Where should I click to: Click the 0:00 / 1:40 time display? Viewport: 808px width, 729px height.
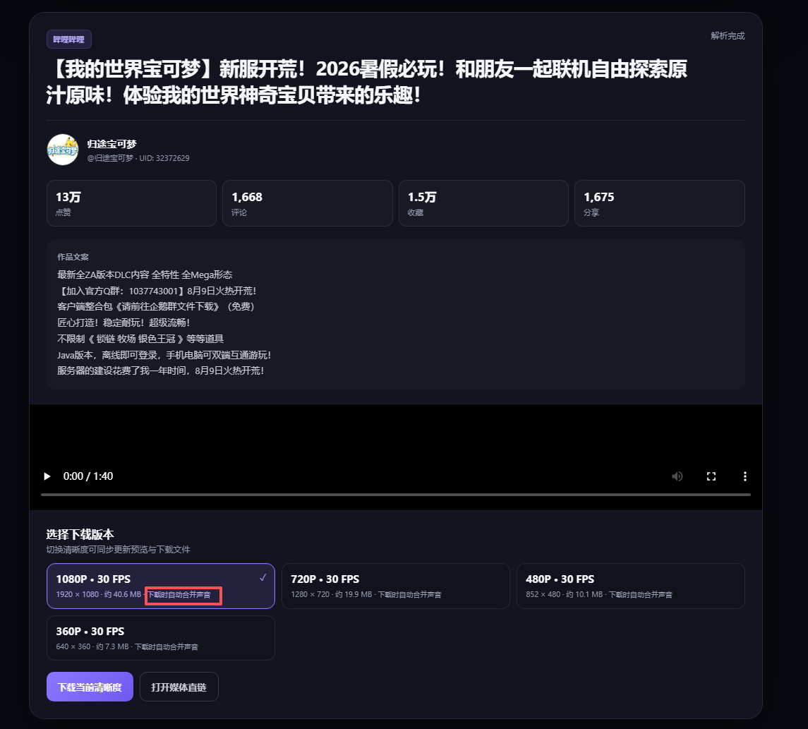coord(88,476)
